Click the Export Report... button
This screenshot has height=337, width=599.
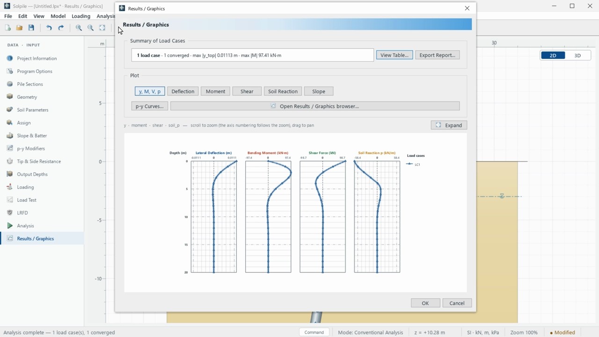coord(437,55)
